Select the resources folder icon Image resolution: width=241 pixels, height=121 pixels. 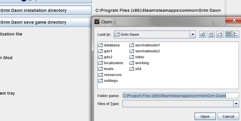click(x=100, y=75)
